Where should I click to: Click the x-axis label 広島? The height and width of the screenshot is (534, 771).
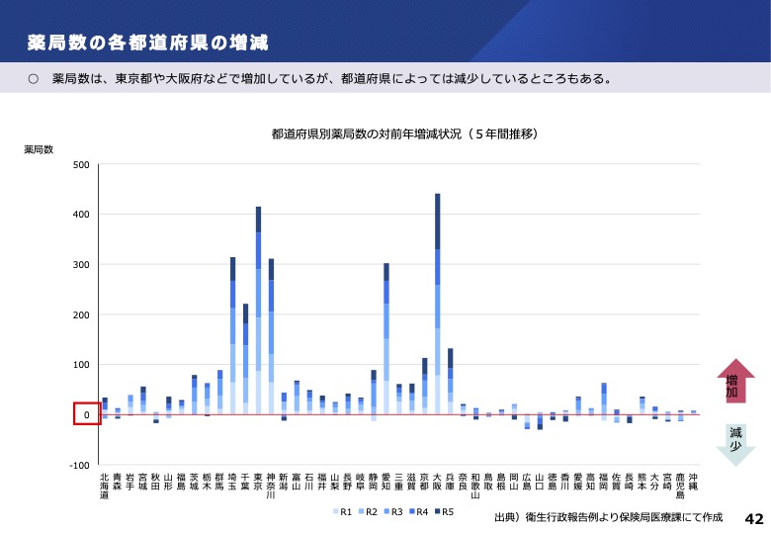tap(527, 482)
